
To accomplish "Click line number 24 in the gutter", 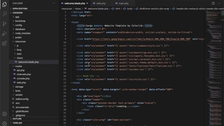I will tap(65, 90).
